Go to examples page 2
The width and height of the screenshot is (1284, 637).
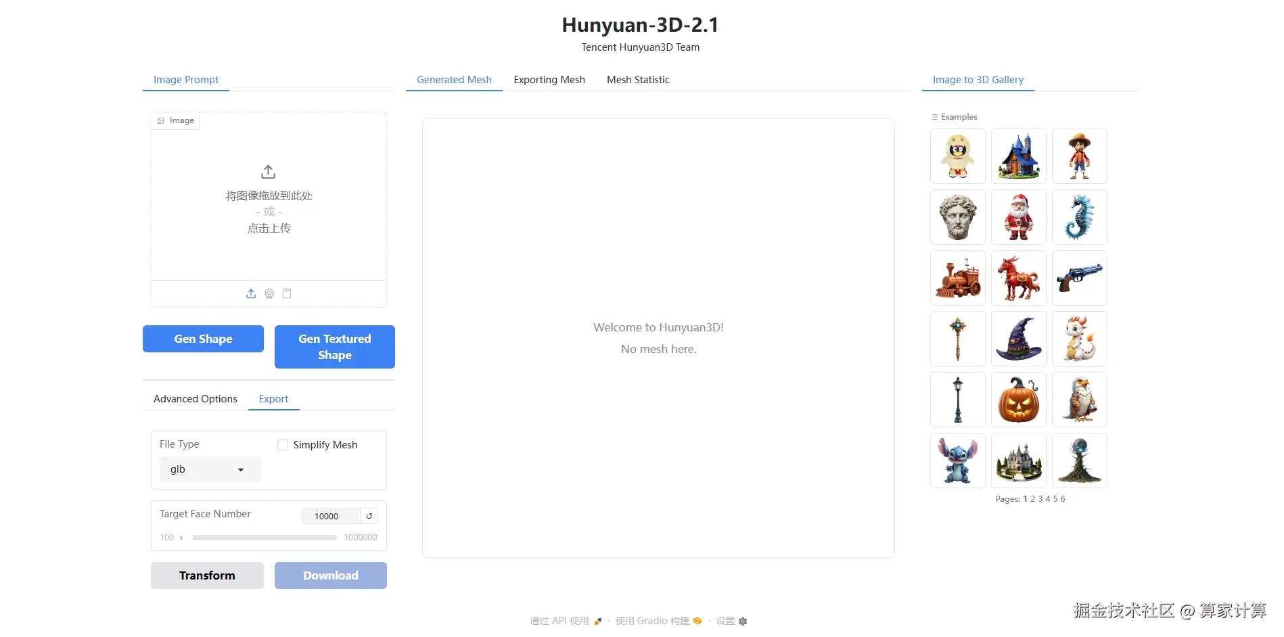pos(1033,499)
